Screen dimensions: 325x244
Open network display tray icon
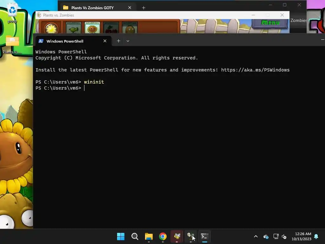click(x=276, y=236)
